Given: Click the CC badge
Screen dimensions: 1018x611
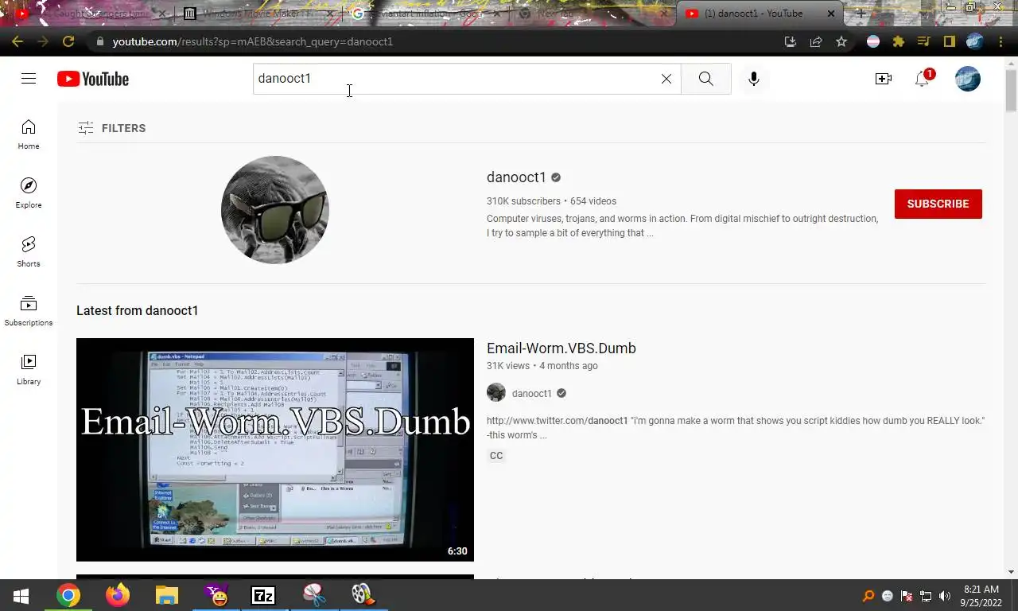Looking at the screenshot, I should coord(496,456).
